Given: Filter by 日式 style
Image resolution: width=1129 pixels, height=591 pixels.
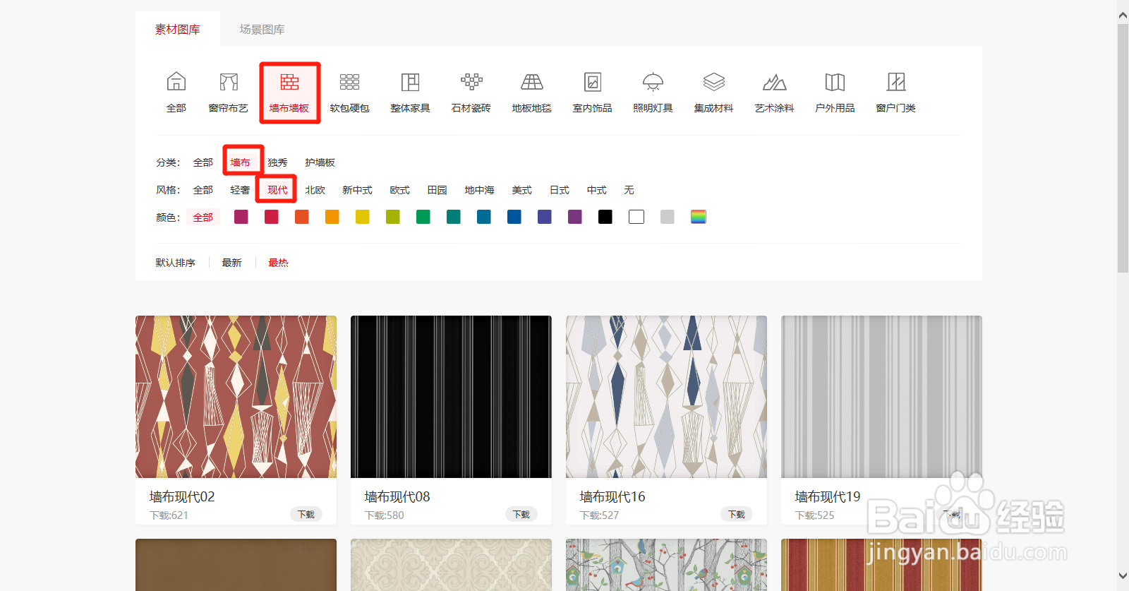Looking at the screenshot, I should click(x=560, y=190).
